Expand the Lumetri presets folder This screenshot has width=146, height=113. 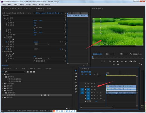(3, 84)
